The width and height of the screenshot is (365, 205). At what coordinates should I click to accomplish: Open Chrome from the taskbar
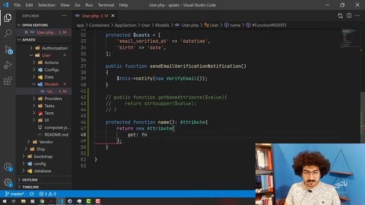pyautogui.click(x=42, y=201)
